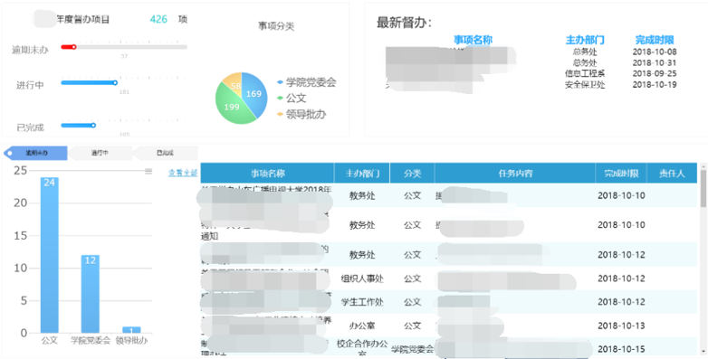Screen dimensions: 708x359
Task: Click the 2018-10-15 deadline cell
Action: pos(621,349)
